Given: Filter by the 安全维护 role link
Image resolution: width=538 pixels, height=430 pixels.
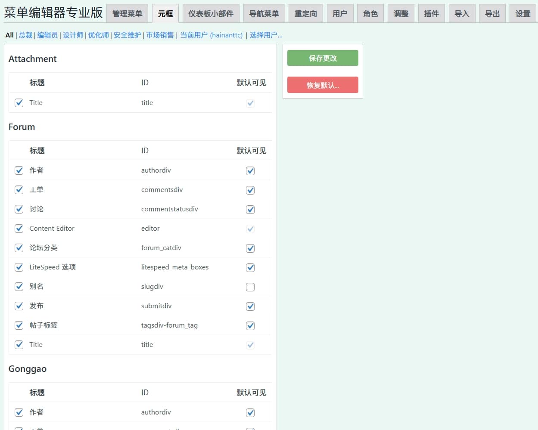Looking at the screenshot, I should [127, 35].
